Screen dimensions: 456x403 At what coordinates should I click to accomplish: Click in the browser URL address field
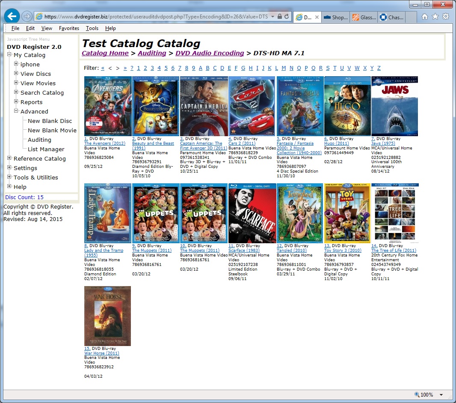156,17
